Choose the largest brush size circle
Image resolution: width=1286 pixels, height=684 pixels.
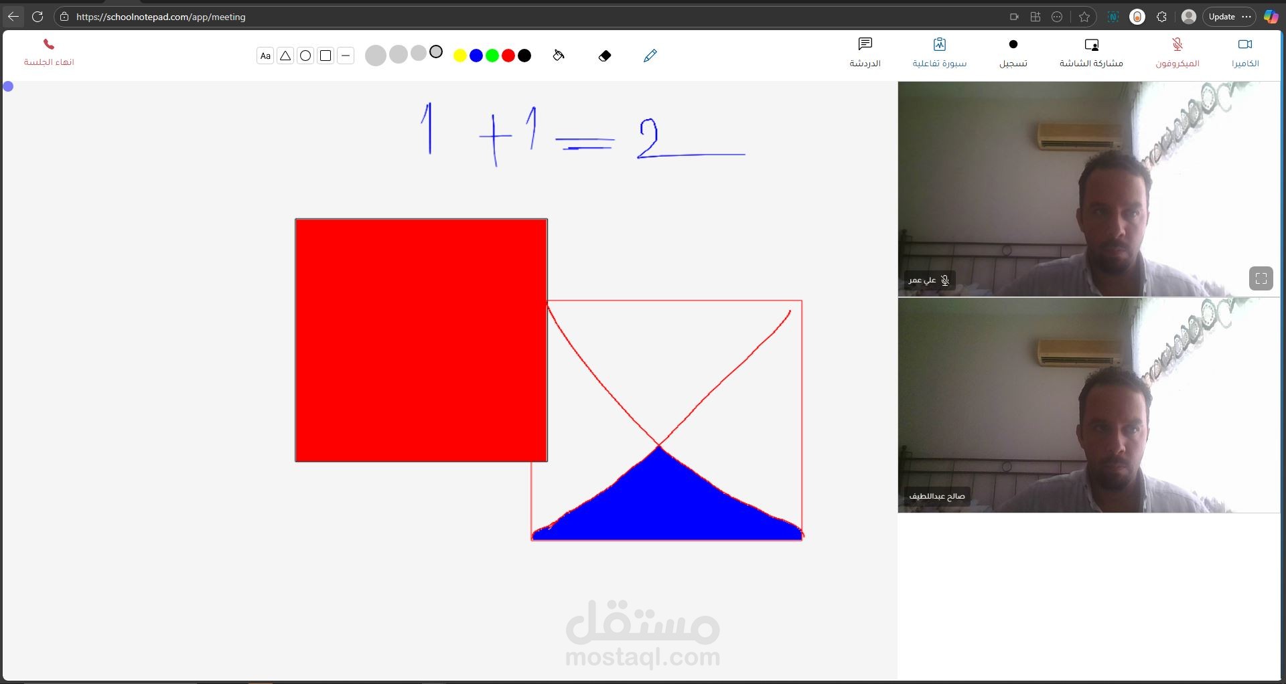pos(376,56)
